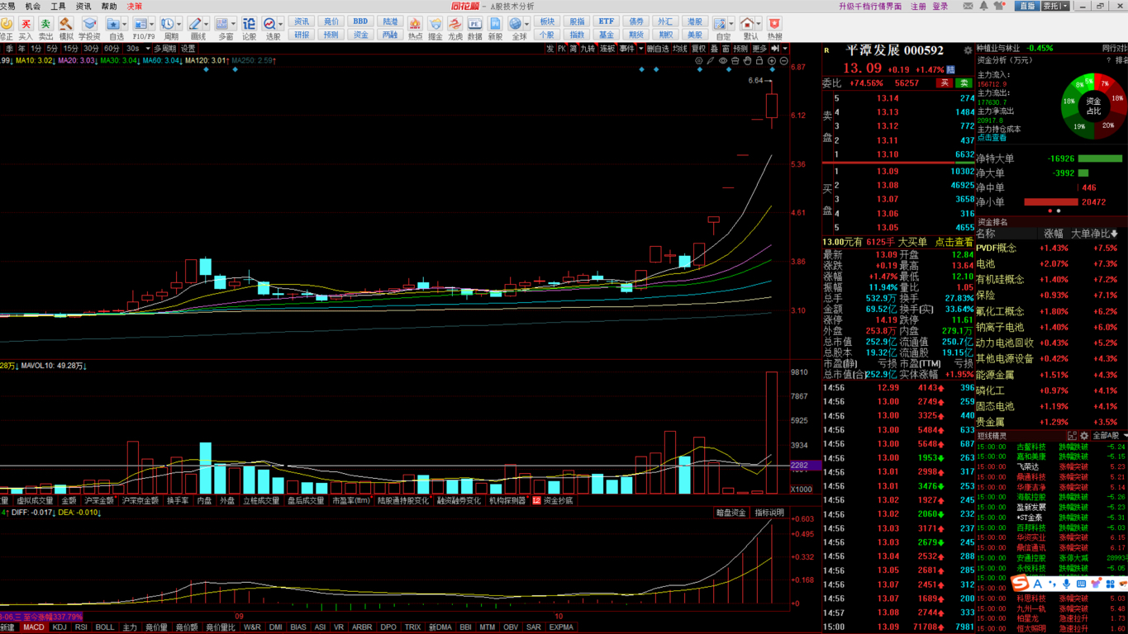The height and width of the screenshot is (634, 1128).
Task: Select the BOLL indicator tab
Action: coord(105,627)
